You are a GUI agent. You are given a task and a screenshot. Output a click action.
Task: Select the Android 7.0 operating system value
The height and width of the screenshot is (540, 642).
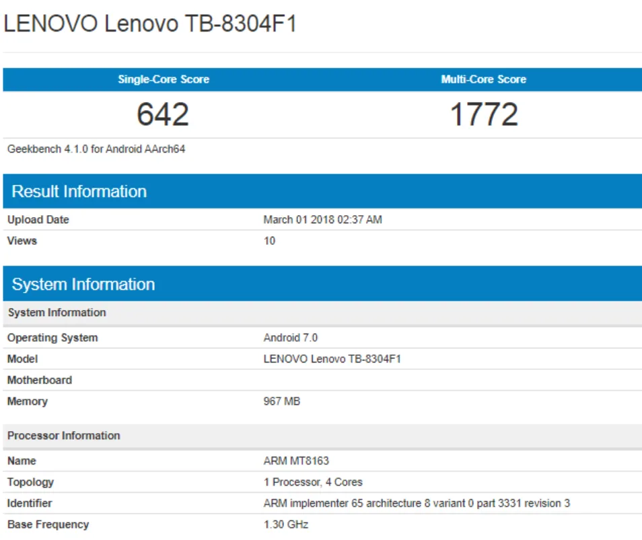[x=291, y=338]
